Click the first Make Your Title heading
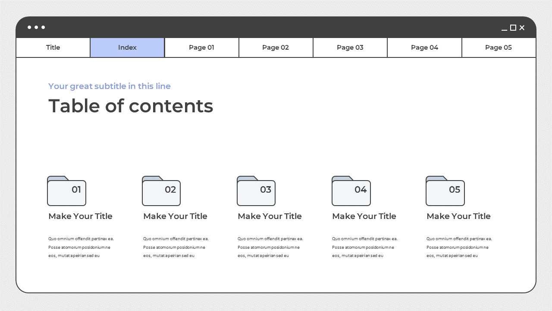The width and height of the screenshot is (552, 311). tap(80, 216)
